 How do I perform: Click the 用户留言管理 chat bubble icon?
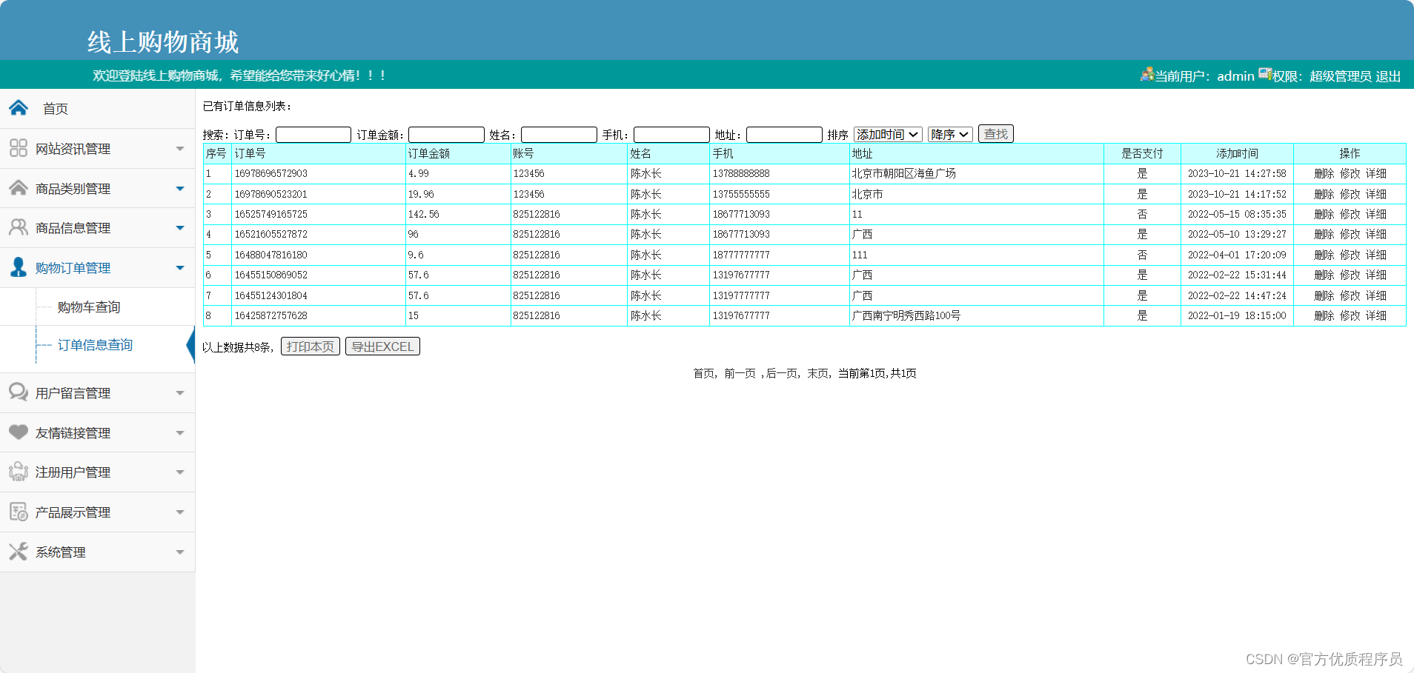[x=19, y=392]
